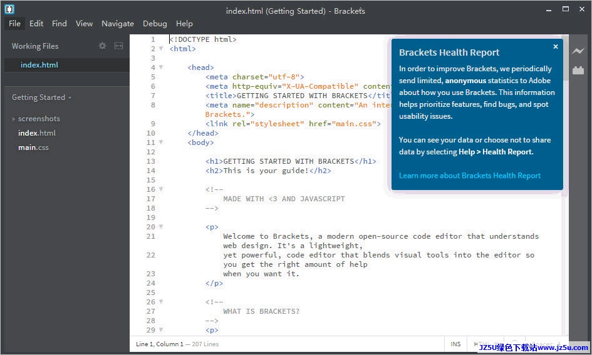
Task: Click the Brackets app logo icon
Action: pos(9,9)
